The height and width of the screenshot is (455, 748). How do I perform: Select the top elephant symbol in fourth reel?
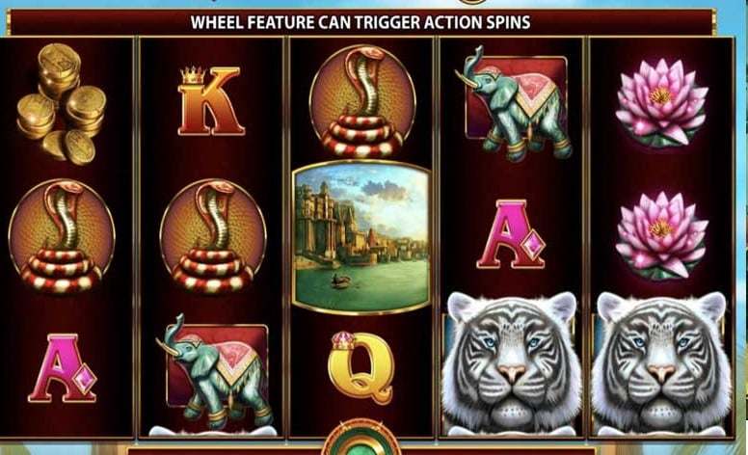[515, 102]
